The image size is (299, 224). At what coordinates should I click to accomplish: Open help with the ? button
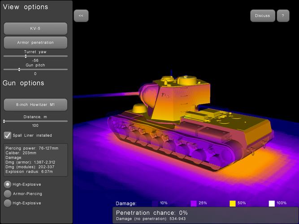coord(283,16)
